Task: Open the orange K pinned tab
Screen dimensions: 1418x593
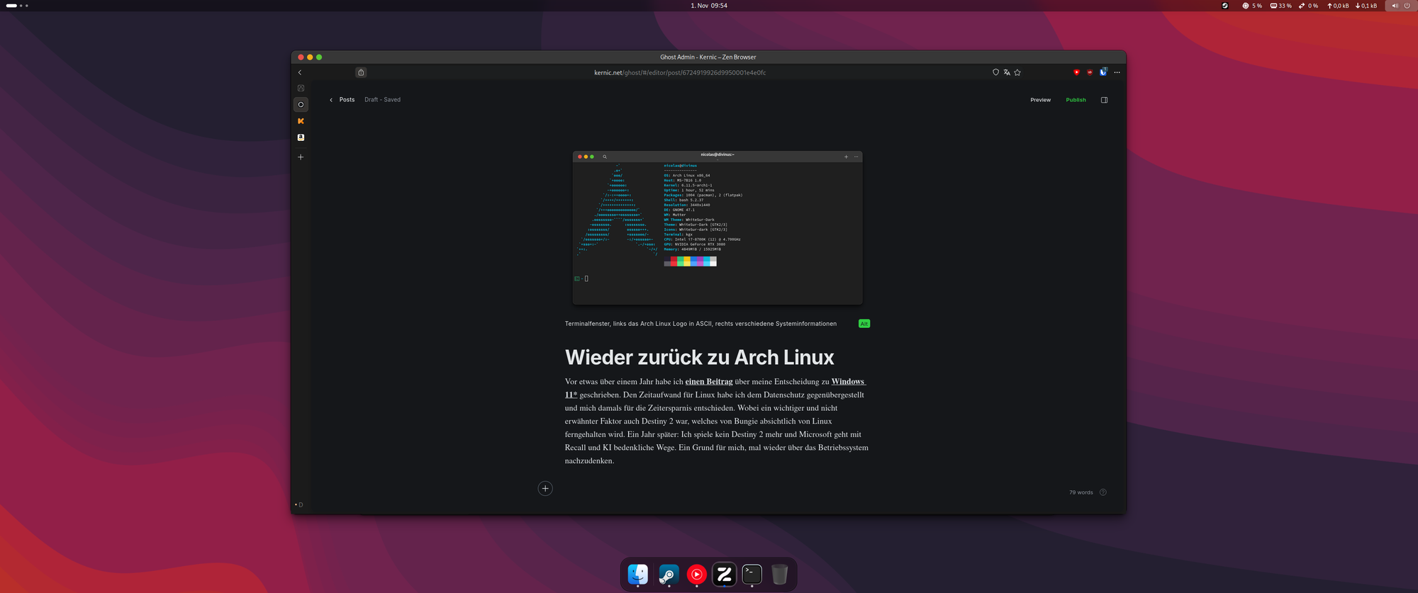Action: 301,121
